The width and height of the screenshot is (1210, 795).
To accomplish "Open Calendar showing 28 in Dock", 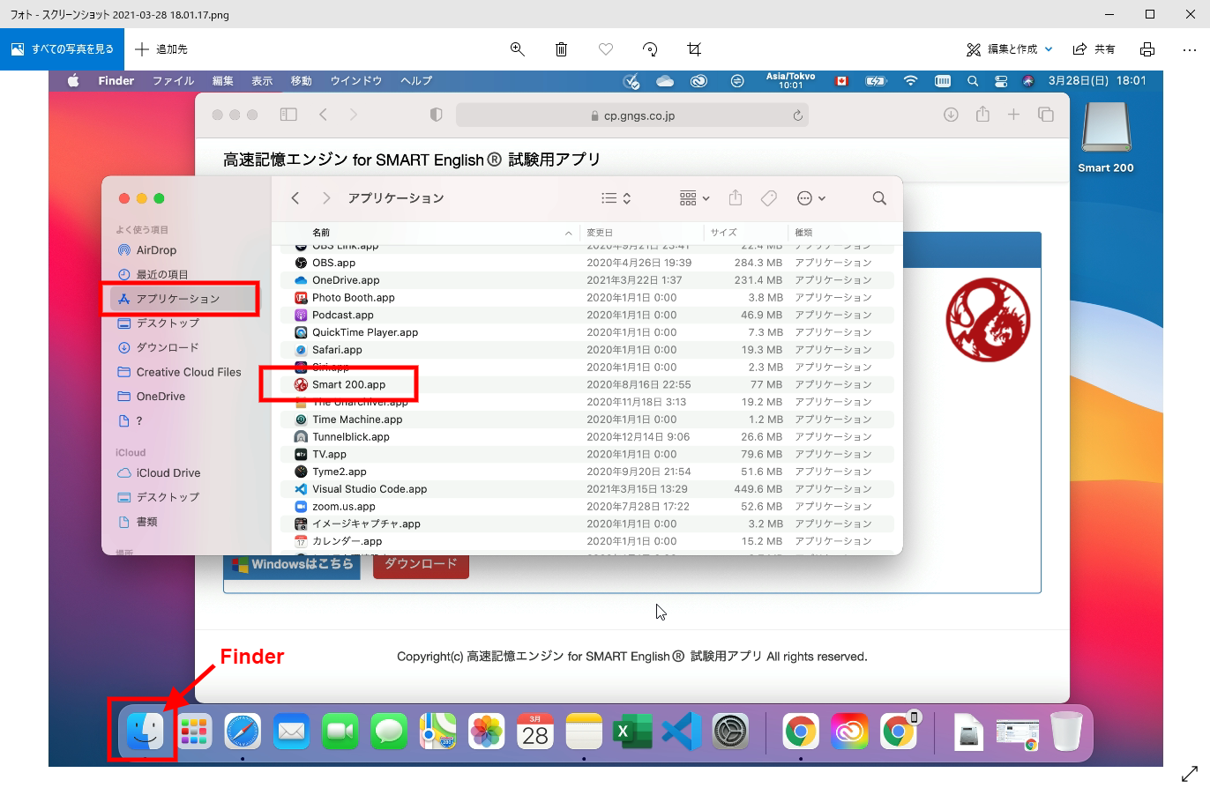I will click(535, 731).
